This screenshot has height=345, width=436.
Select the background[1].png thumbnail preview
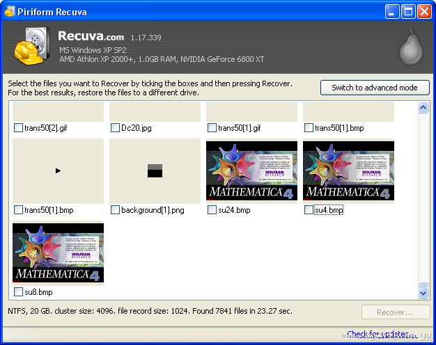[155, 171]
